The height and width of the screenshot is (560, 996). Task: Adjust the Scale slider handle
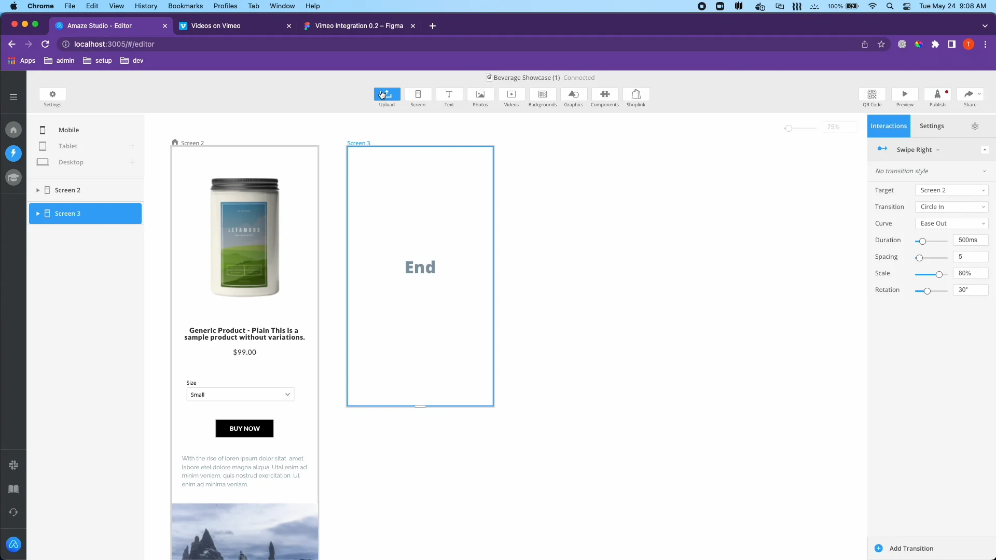939,274
